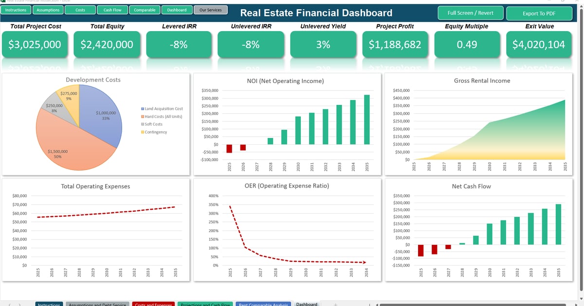Go to Costs via top button
Image resolution: width=584 pixels, height=306 pixels.
(80, 10)
